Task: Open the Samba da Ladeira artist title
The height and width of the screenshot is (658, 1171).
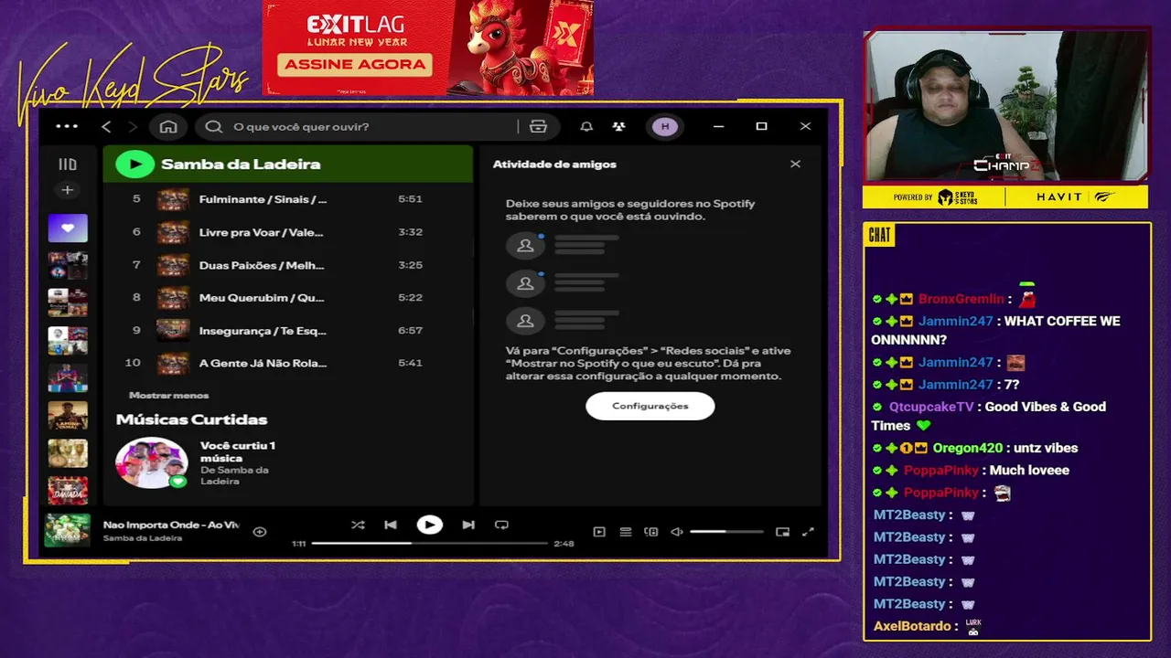Action: 241,164
